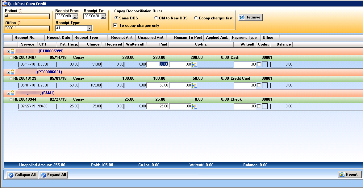Select receipt row REC0040467
363x188 pixels.
click(x=183, y=58)
